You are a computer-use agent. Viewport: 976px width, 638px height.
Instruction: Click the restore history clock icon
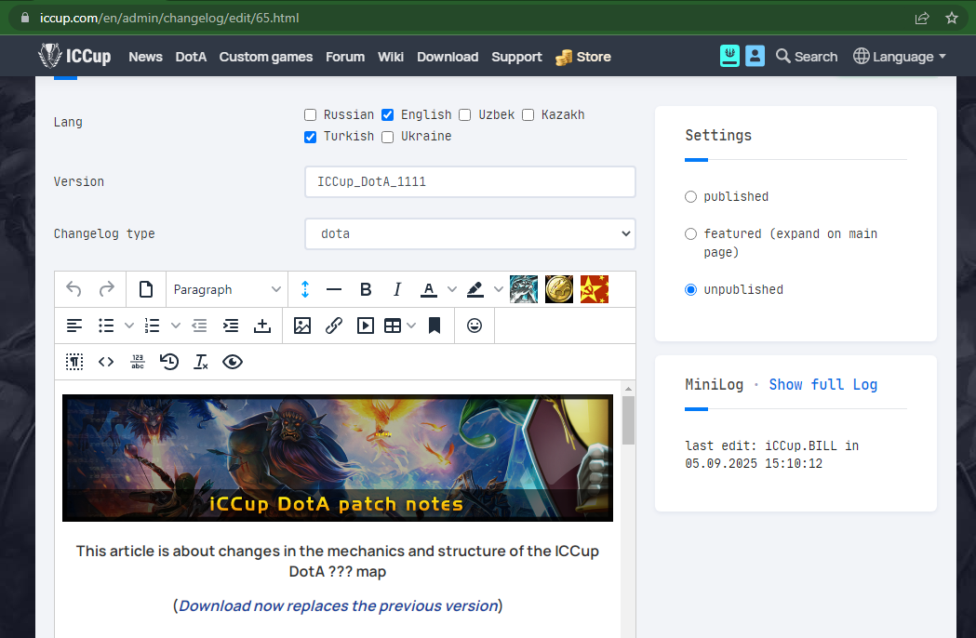[169, 362]
